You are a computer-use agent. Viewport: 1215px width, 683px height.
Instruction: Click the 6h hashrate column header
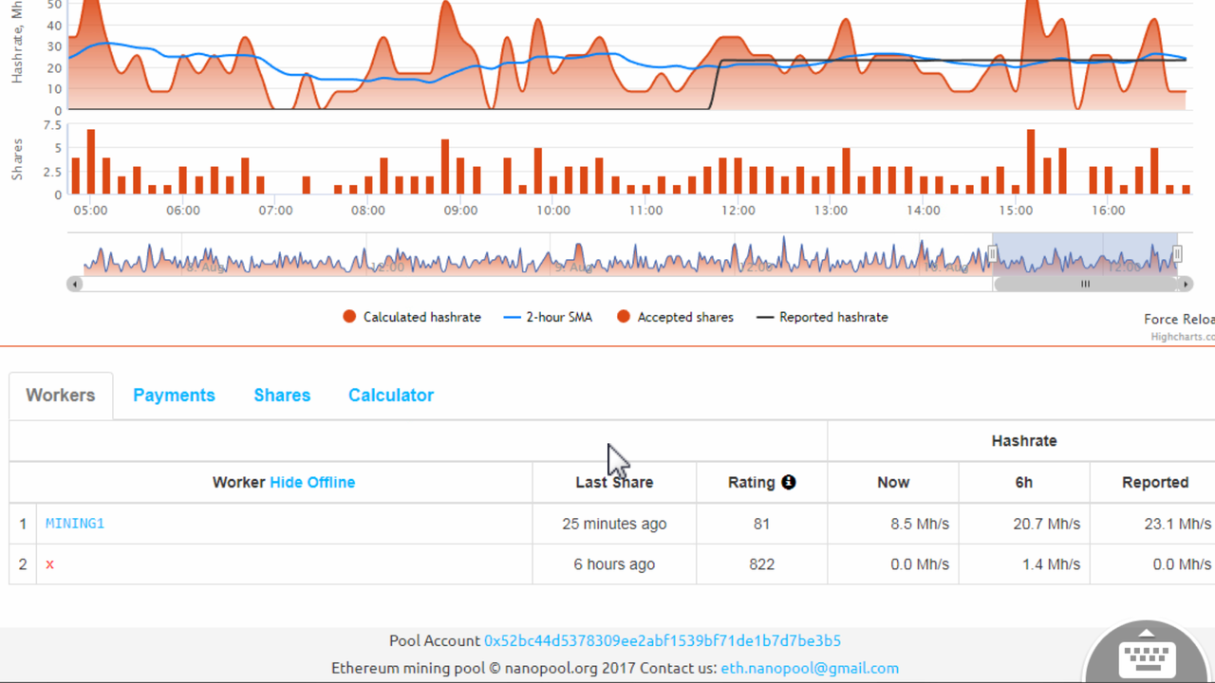tap(1023, 482)
